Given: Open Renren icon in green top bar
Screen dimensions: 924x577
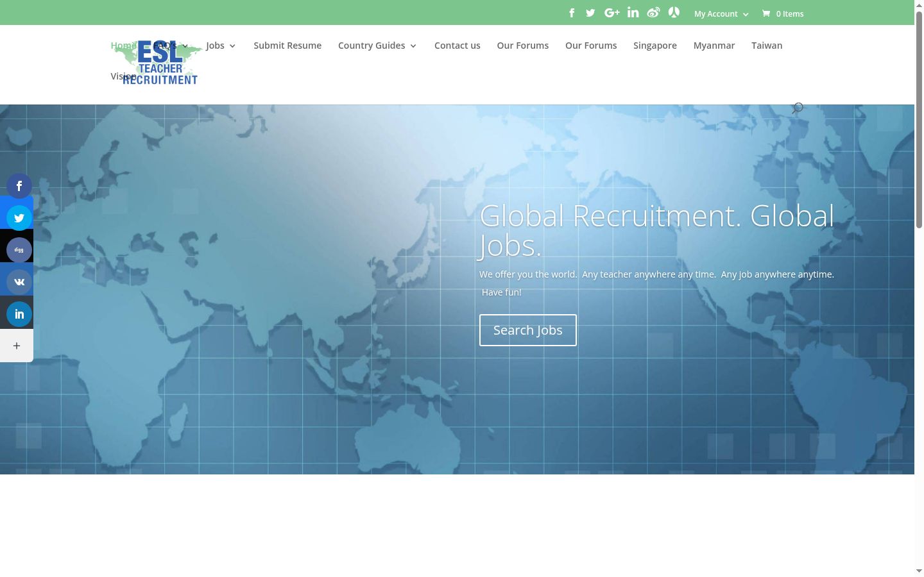Looking at the screenshot, I should point(674,12).
